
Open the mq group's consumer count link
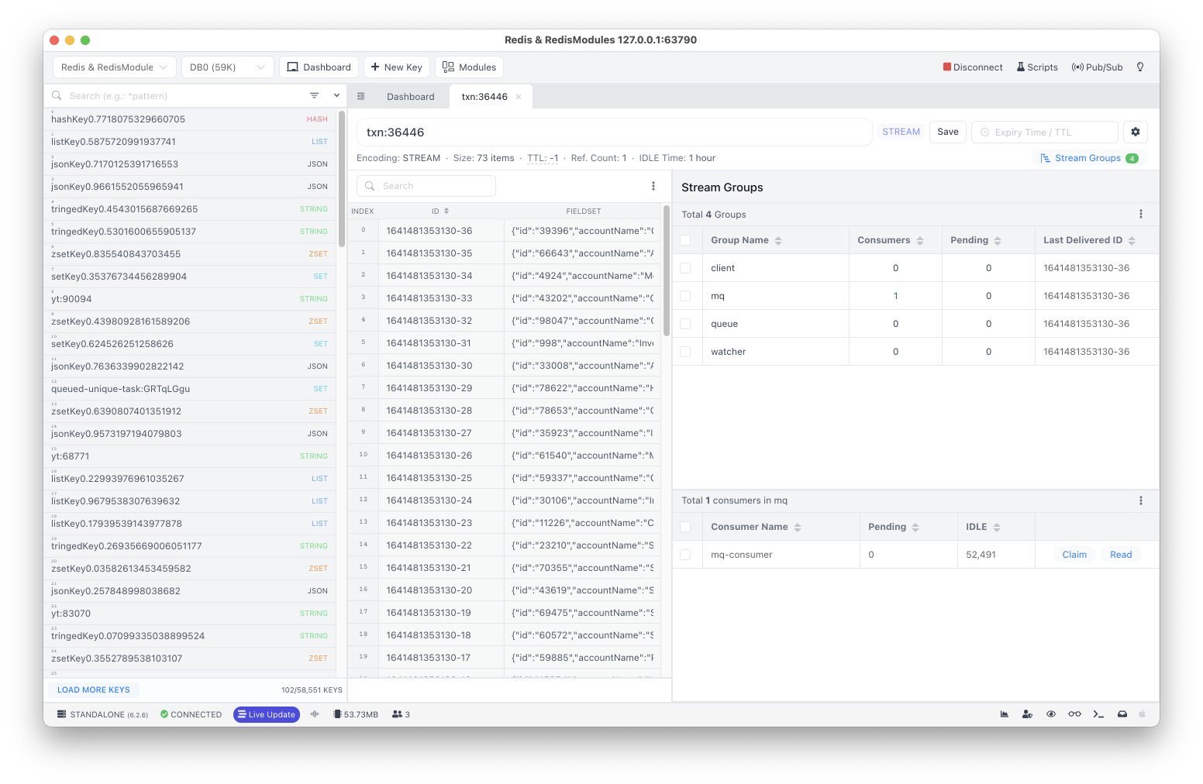pyautogui.click(x=895, y=296)
